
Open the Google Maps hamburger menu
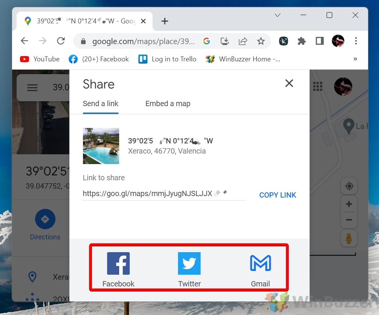click(32, 88)
